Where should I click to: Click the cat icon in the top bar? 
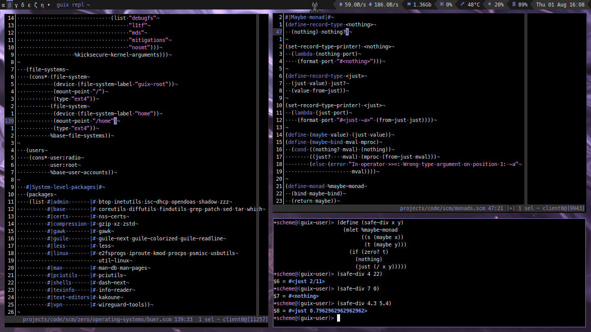point(315,6)
